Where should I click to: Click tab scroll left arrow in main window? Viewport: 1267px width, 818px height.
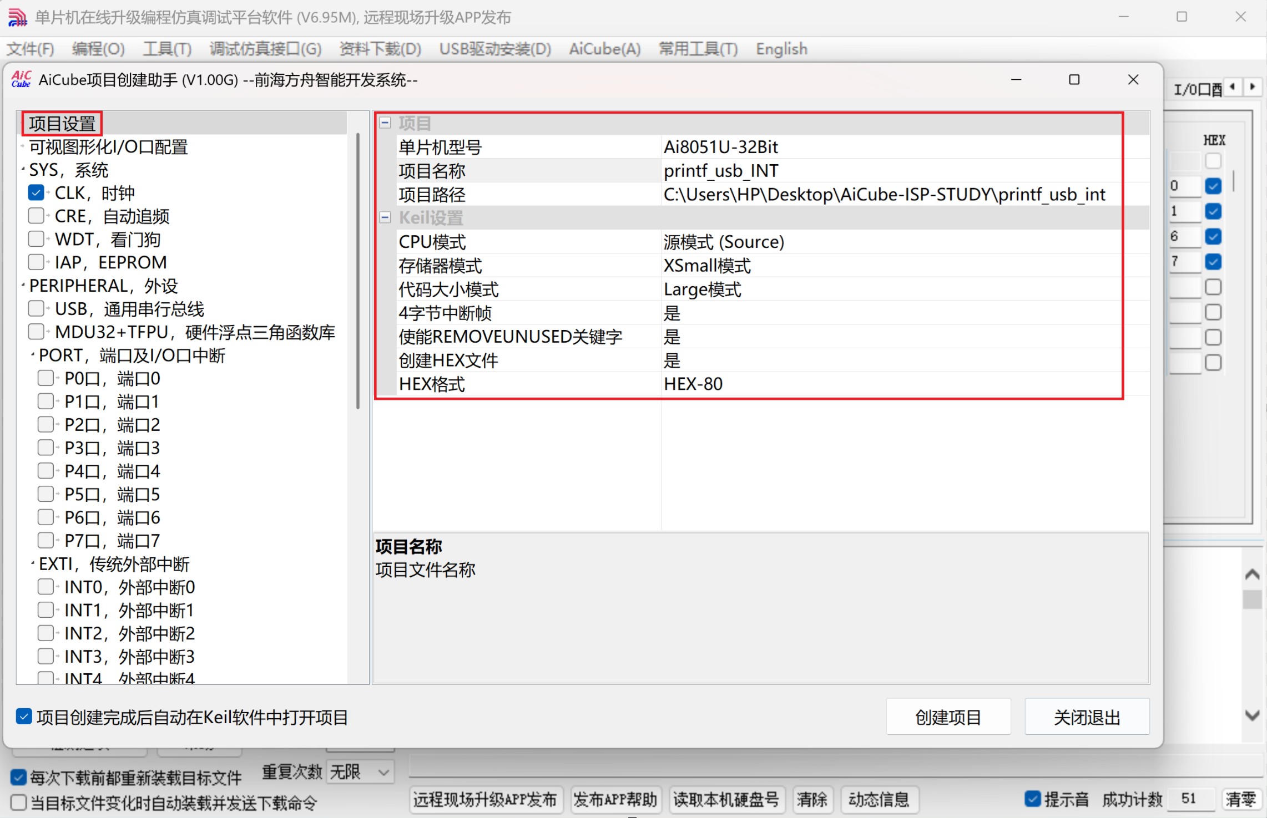click(1233, 87)
